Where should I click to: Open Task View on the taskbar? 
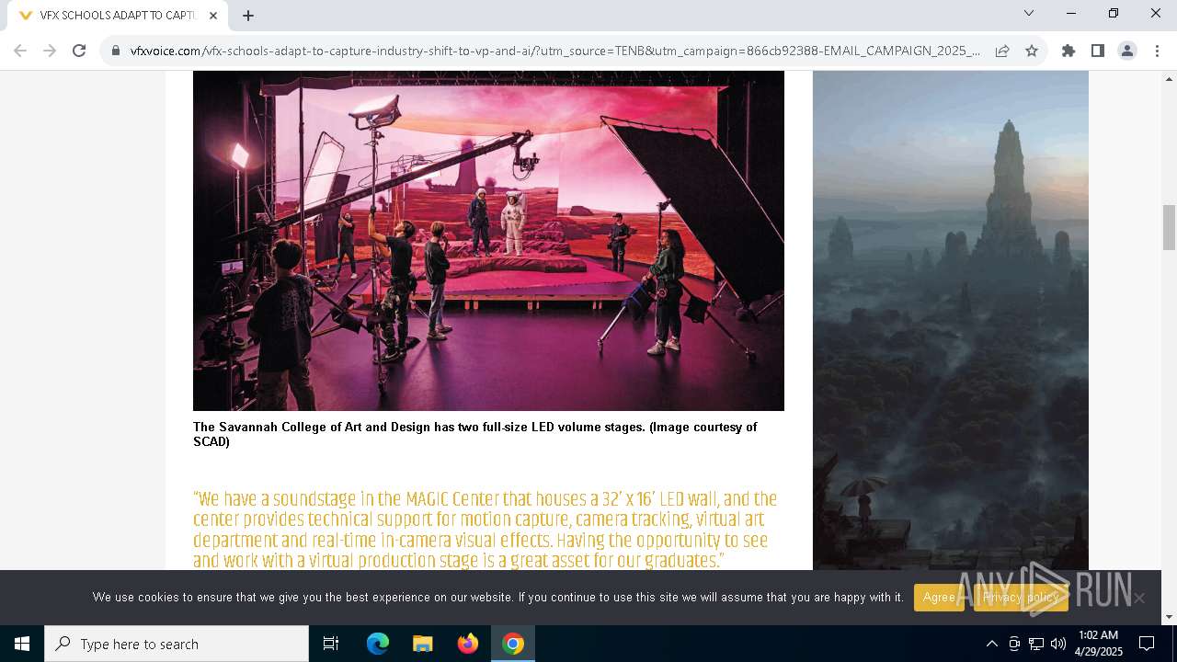331,644
